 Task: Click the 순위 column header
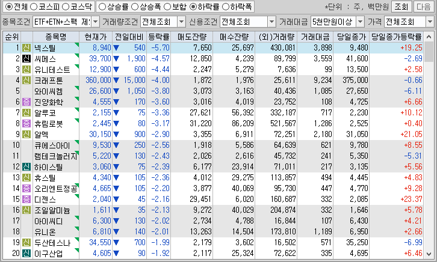click(x=11, y=37)
